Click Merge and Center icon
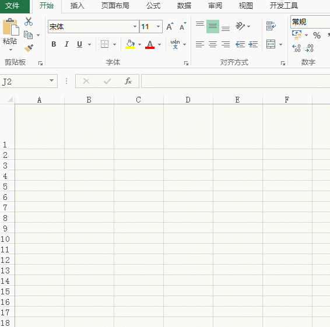This screenshot has width=330, height=327. (271, 44)
